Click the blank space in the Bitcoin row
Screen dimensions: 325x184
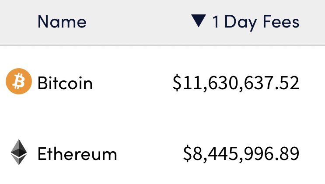[133, 83]
